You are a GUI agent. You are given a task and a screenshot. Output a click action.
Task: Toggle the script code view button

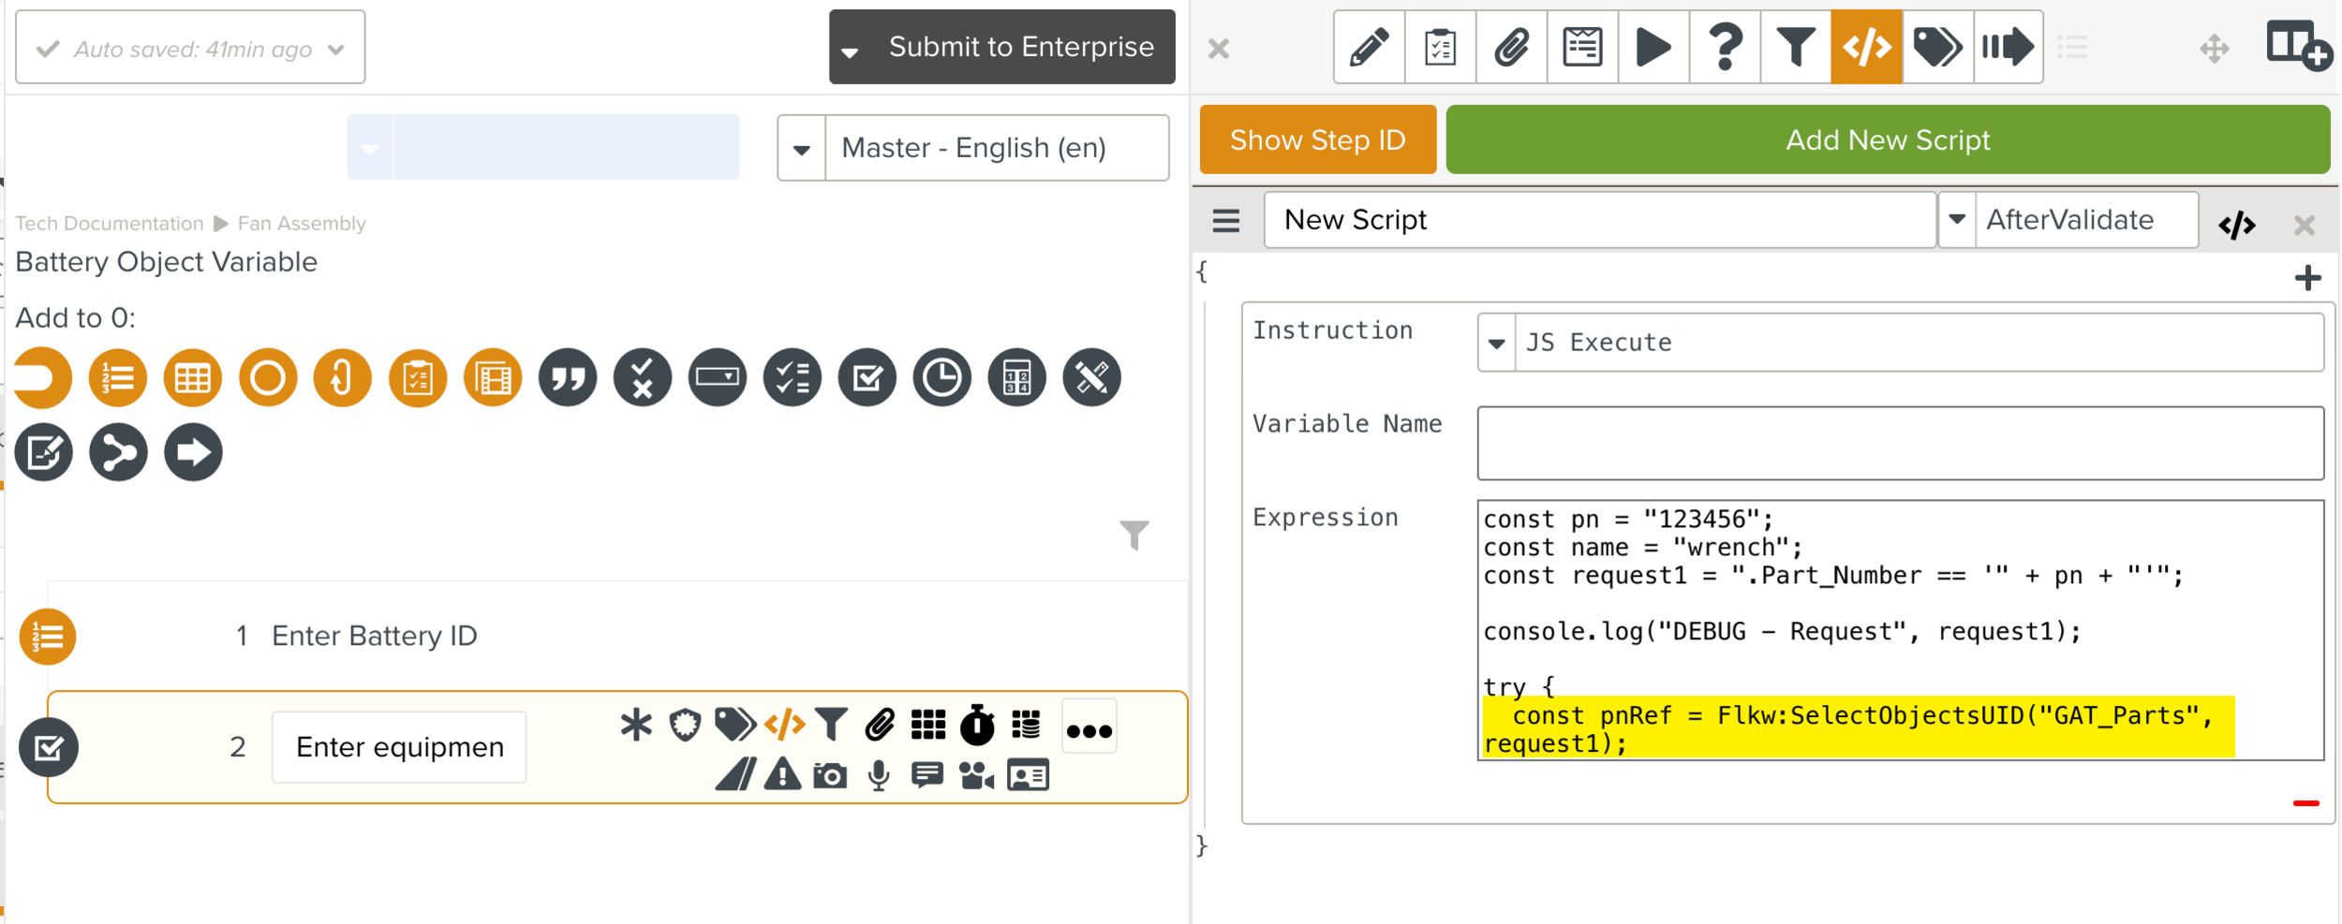(x=2236, y=225)
